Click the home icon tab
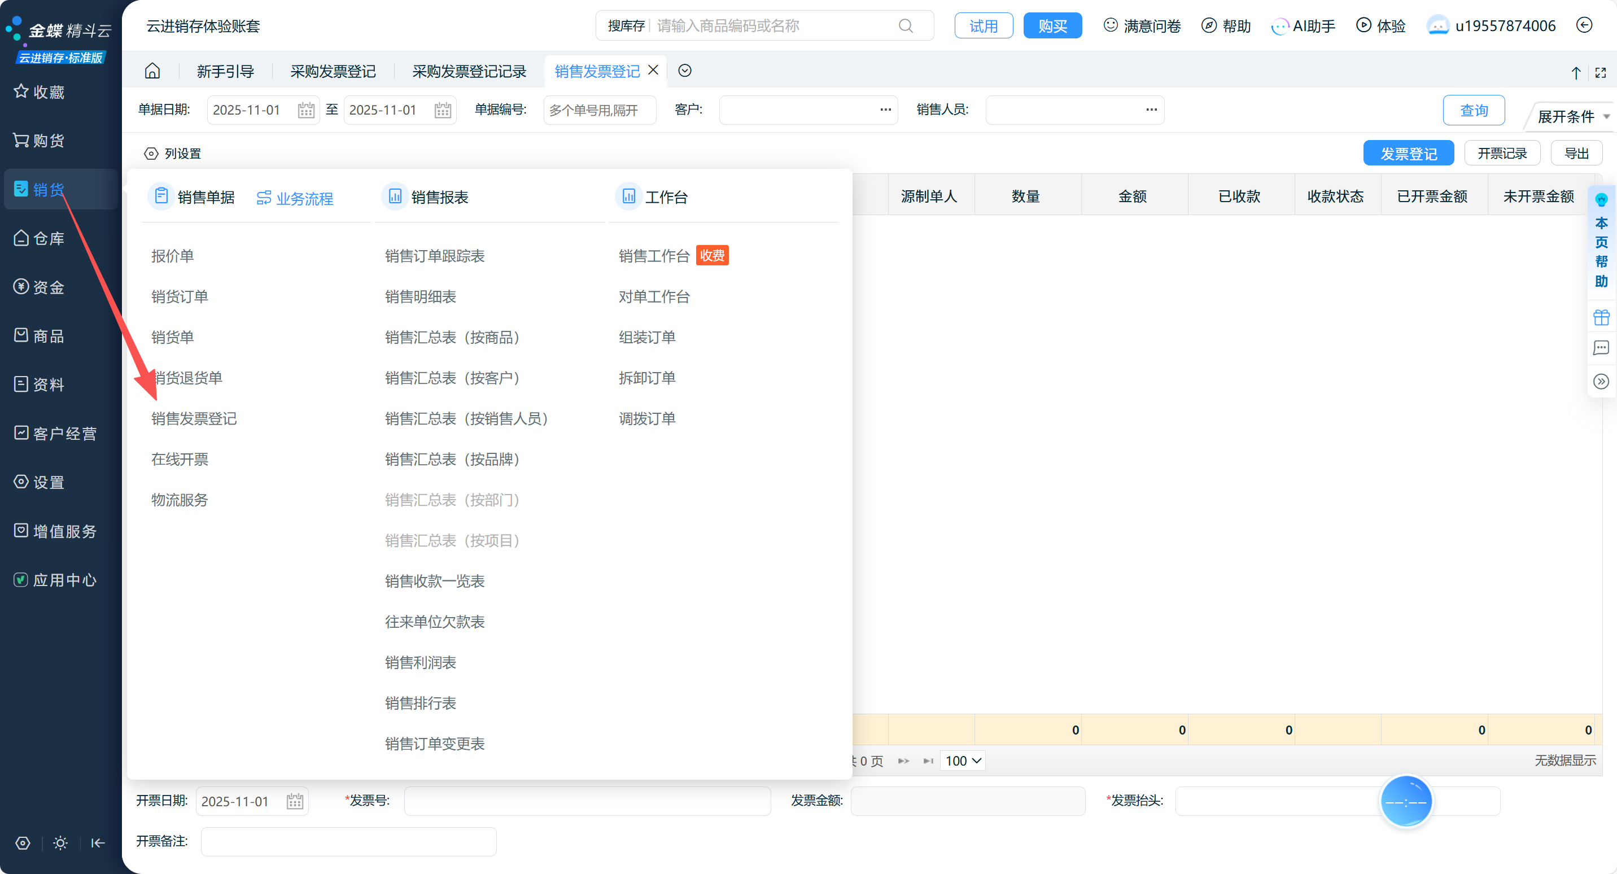This screenshot has height=874, width=1617. point(152,71)
